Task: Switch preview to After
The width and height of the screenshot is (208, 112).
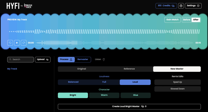Action: (x=196, y=20)
